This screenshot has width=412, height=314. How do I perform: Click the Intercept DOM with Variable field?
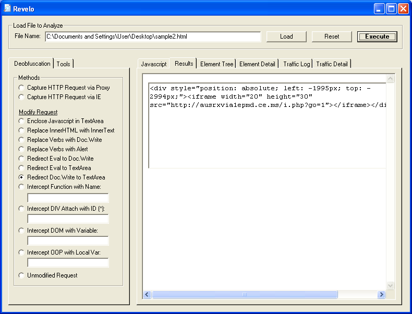tap(68, 241)
